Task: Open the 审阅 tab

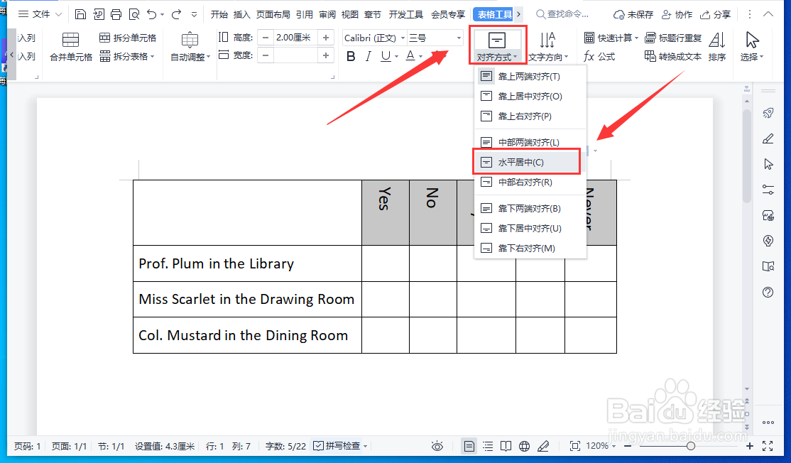Action: 327,15
